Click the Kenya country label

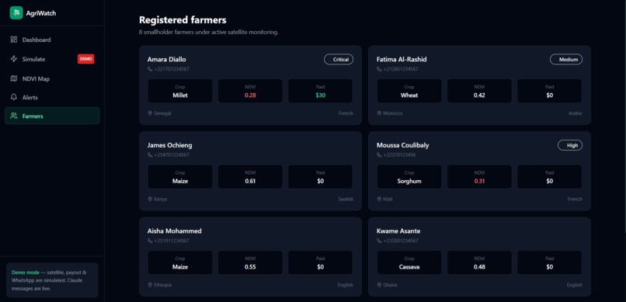click(x=161, y=199)
